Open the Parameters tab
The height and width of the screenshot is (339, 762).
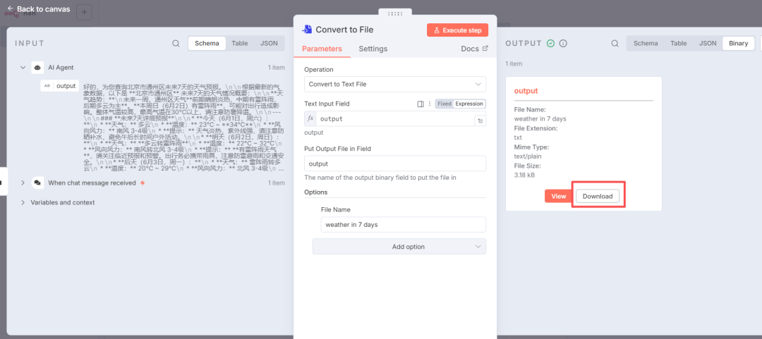tap(322, 49)
